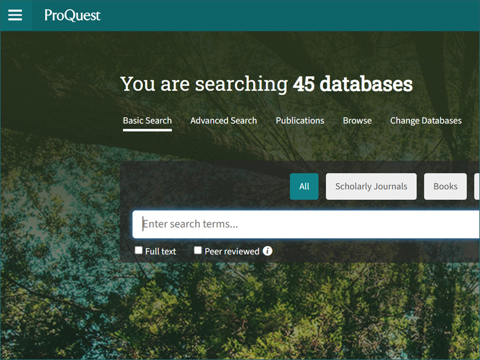
Task: Open the Advanced Search tab
Action: [x=223, y=121]
